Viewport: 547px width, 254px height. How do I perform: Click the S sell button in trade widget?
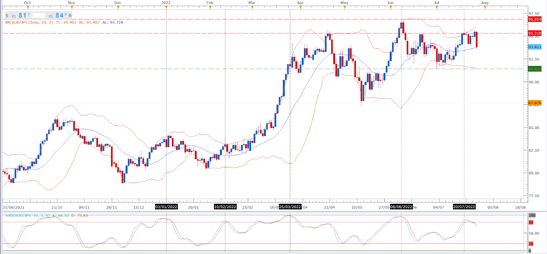7,16
